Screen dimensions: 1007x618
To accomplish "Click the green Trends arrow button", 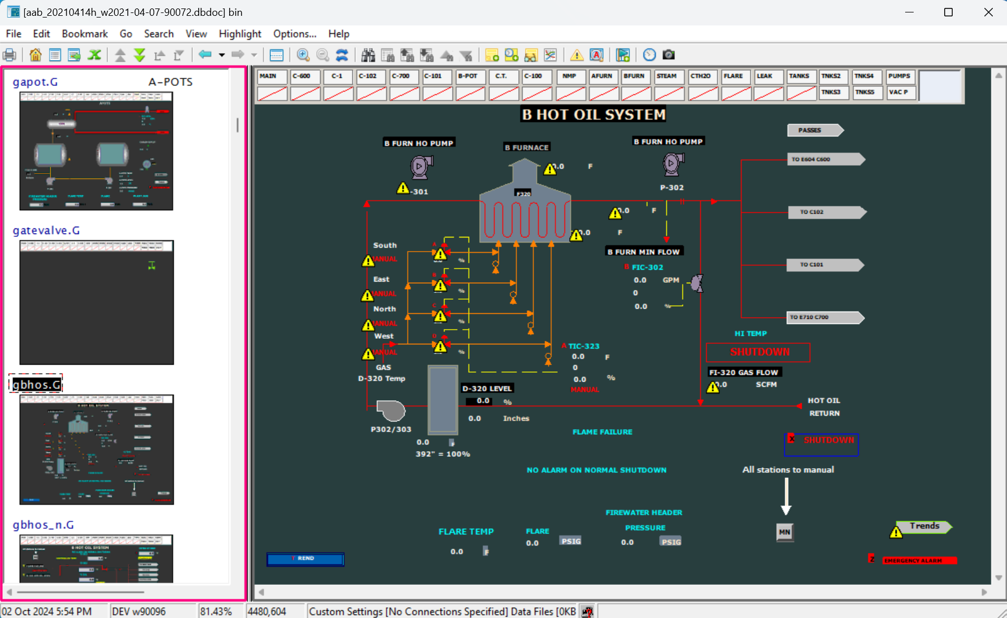I will 924,526.
